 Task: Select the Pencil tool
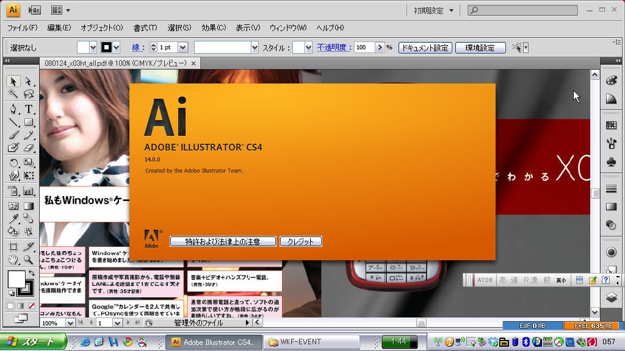(x=28, y=135)
